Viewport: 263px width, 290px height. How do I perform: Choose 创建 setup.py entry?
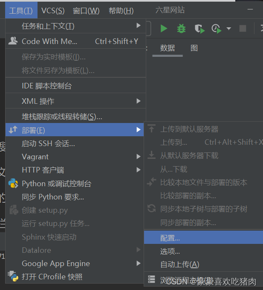coord(75,210)
